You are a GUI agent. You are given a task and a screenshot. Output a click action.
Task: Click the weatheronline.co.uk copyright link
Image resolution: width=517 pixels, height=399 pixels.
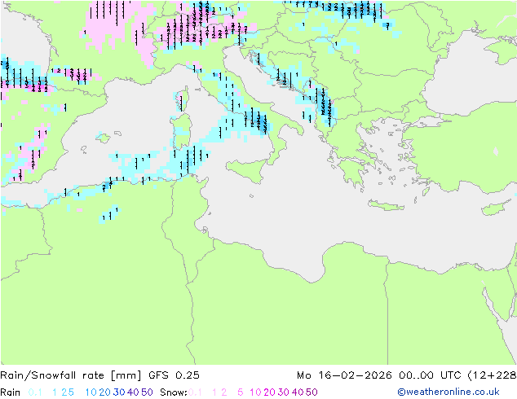click(x=449, y=392)
